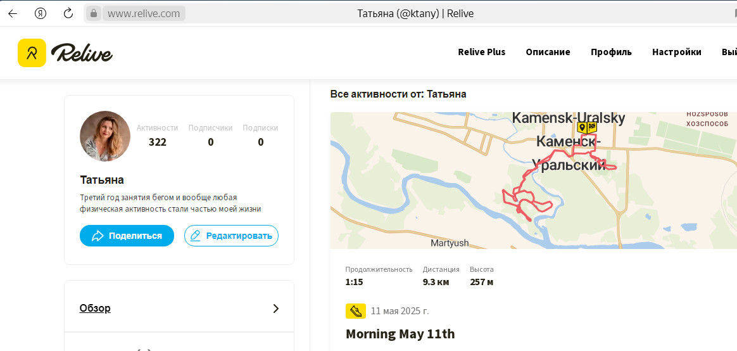This screenshot has height=351, width=737.
Task: Open the Описание menu item
Action: (x=548, y=52)
